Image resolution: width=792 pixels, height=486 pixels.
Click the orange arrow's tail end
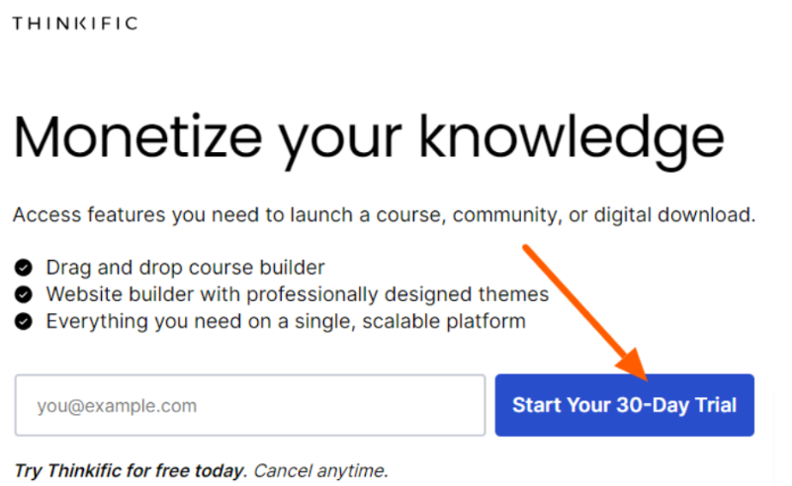526,248
